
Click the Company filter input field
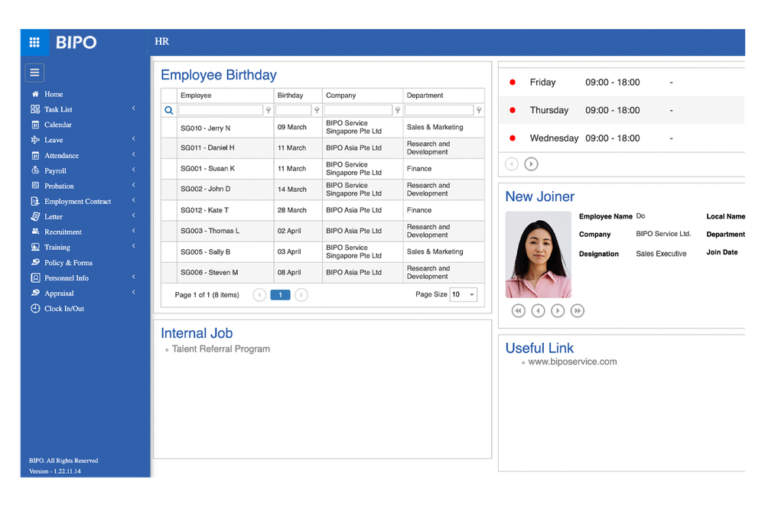[358, 110]
